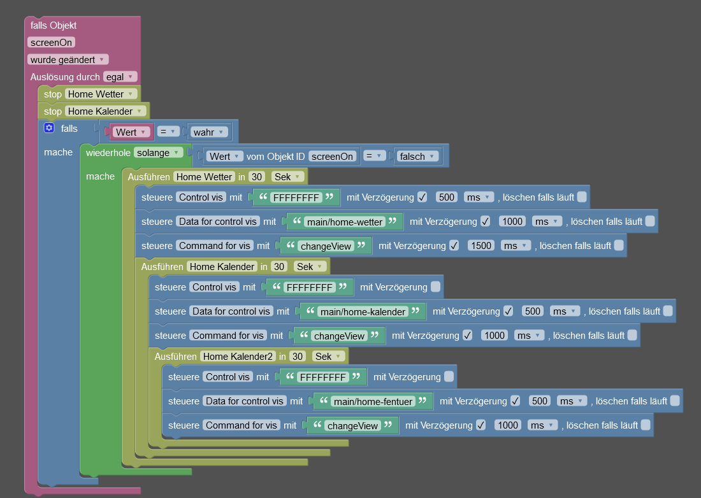This screenshot has width=701, height=498.
Task: Select 'Data for control vis' object in main/home-wetter row
Action: [218, 222]
